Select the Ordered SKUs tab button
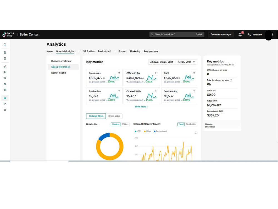 click(96, 116)
